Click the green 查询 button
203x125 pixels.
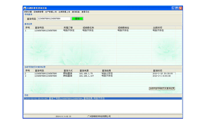77,19
